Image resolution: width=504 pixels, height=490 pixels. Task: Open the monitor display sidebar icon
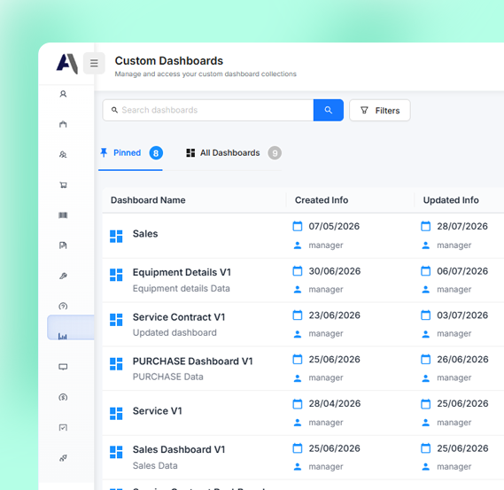click(63, 367)
